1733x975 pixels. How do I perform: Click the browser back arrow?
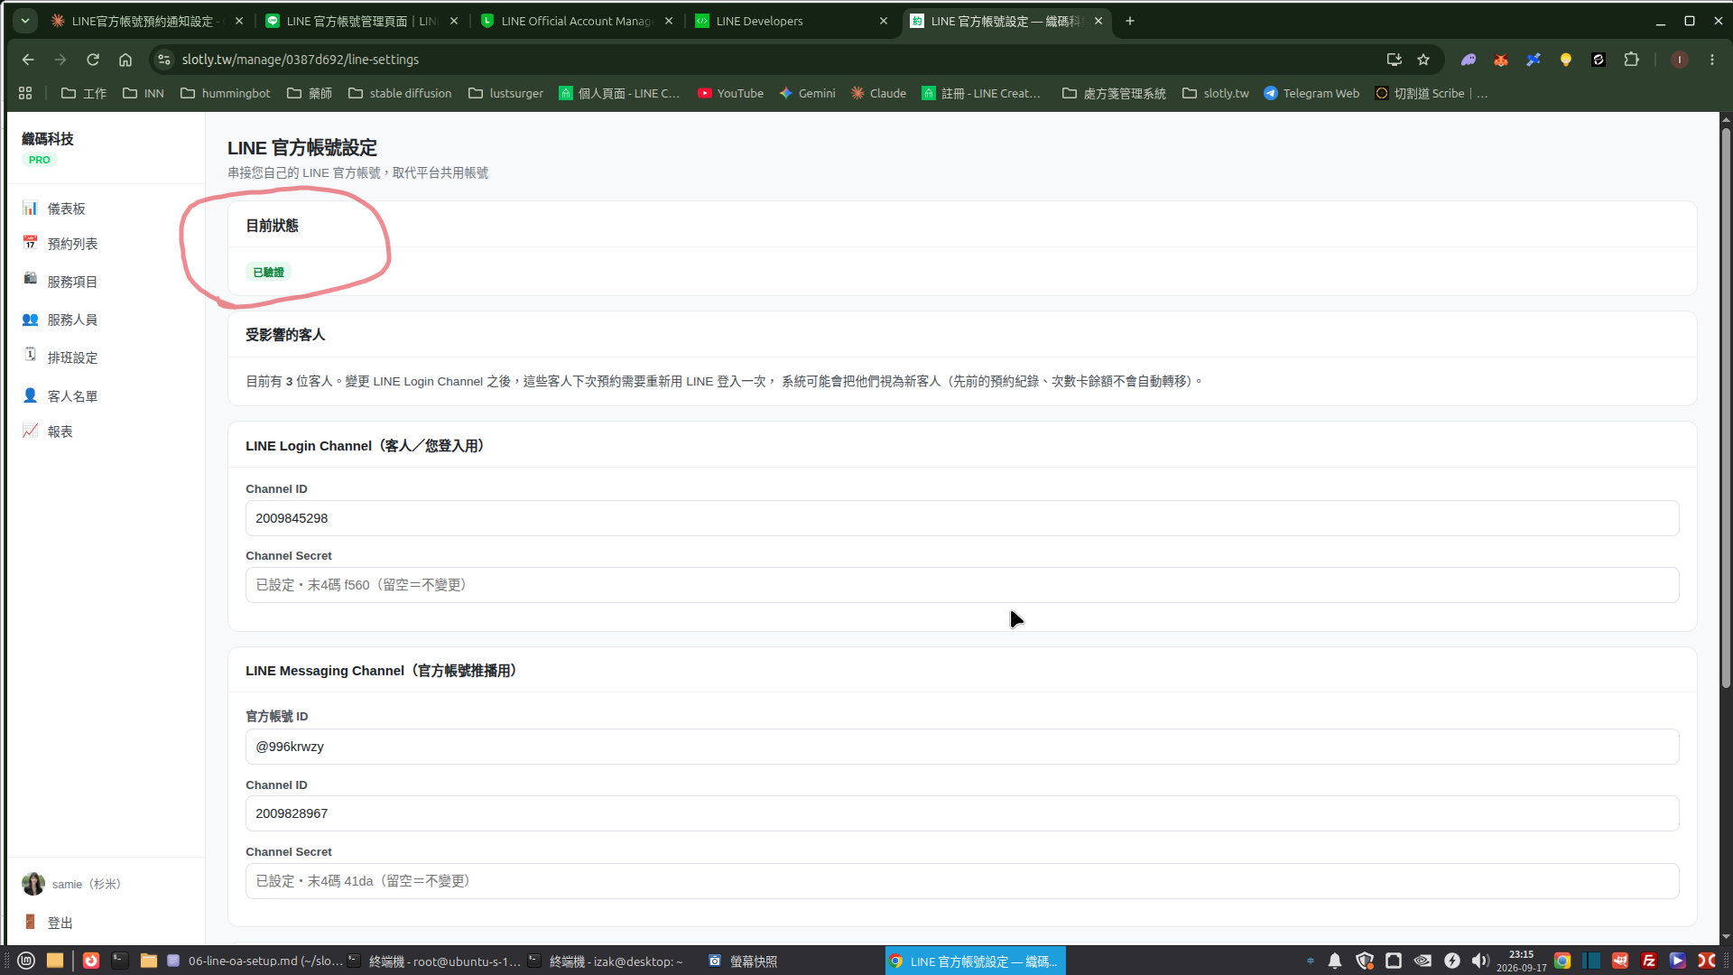click(28, 60)
